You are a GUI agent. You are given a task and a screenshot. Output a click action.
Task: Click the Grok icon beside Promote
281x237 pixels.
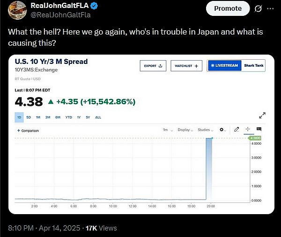257,8
